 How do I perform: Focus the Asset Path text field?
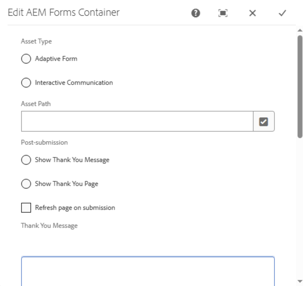coord(137,121)
